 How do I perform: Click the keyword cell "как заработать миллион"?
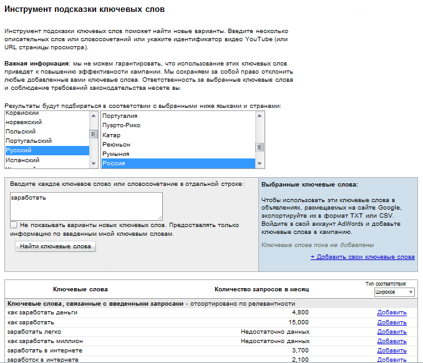point(45,341)
